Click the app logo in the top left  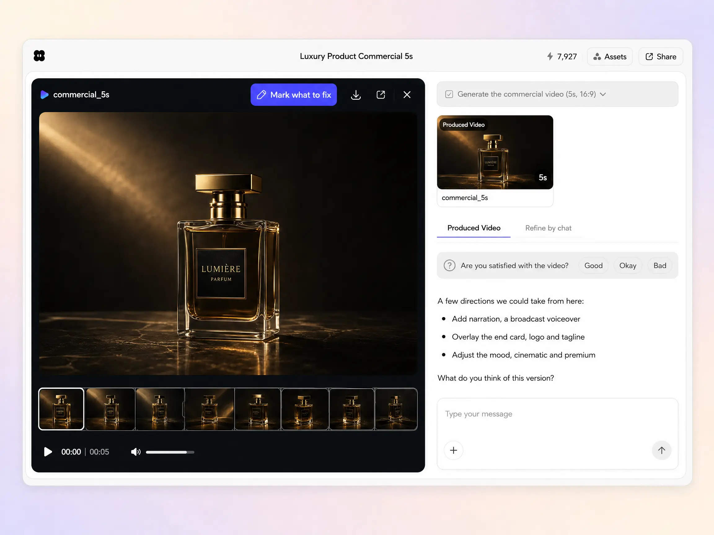coord(39,56)
